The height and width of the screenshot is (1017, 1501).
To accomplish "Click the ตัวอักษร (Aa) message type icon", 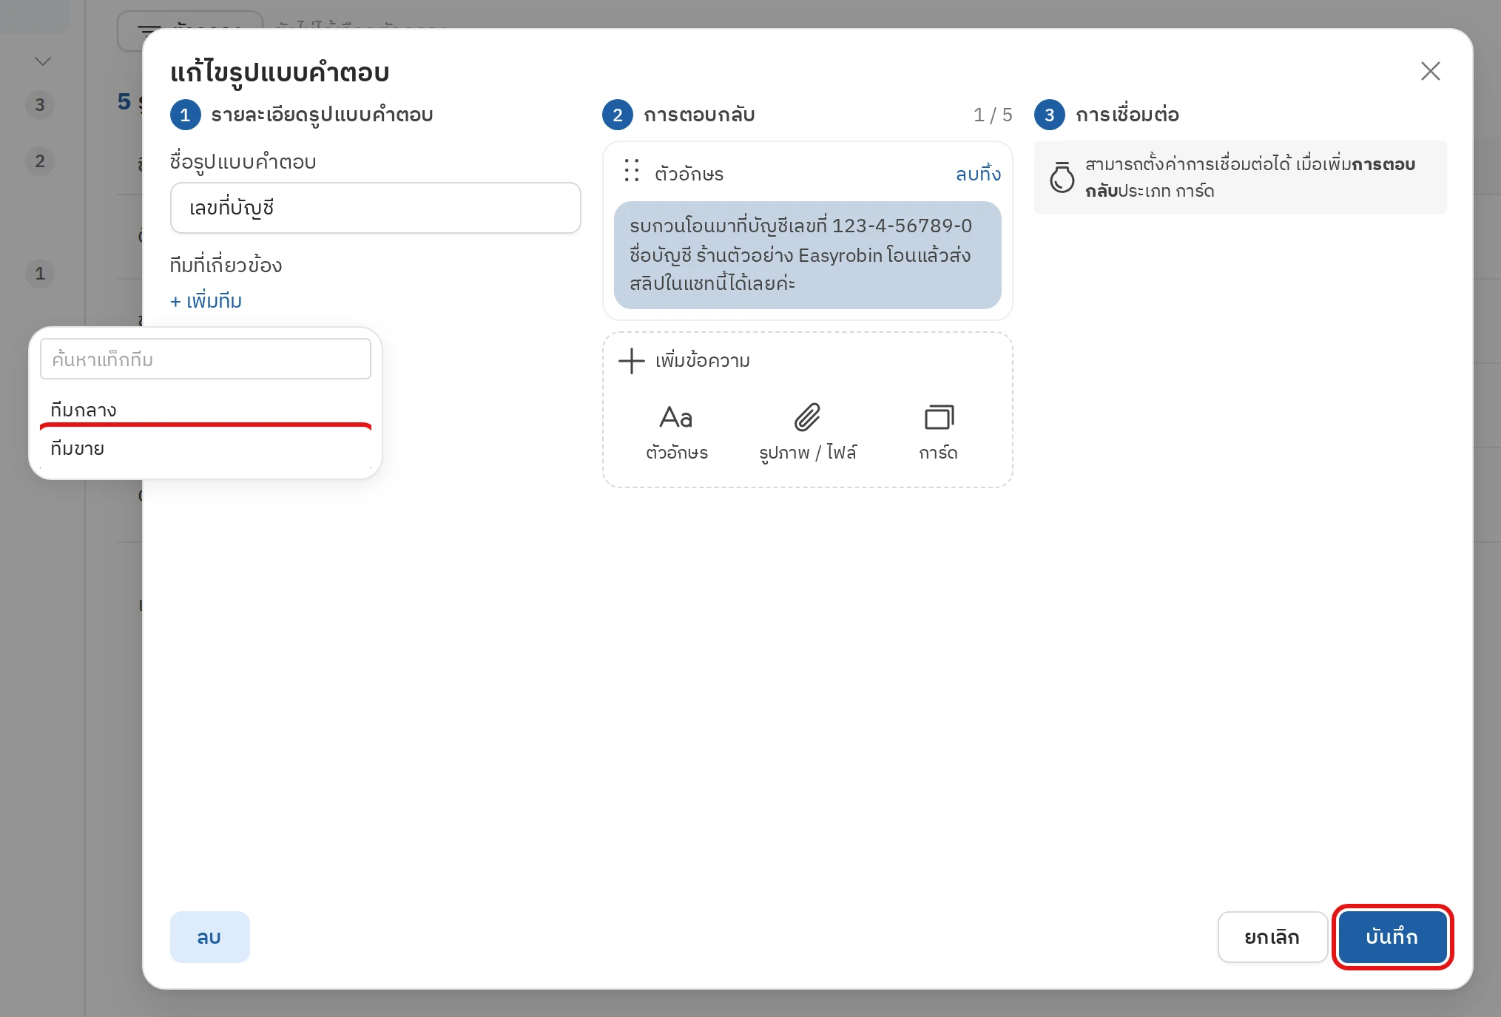I will (676, 418).
